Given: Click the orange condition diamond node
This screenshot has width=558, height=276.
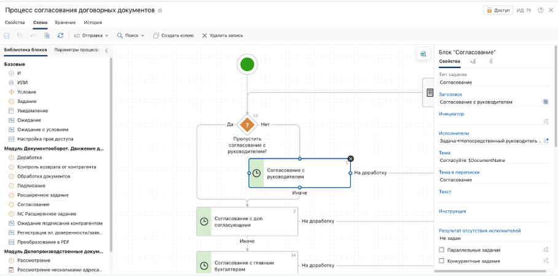Looking at the screenshot, I should [247, 125].
